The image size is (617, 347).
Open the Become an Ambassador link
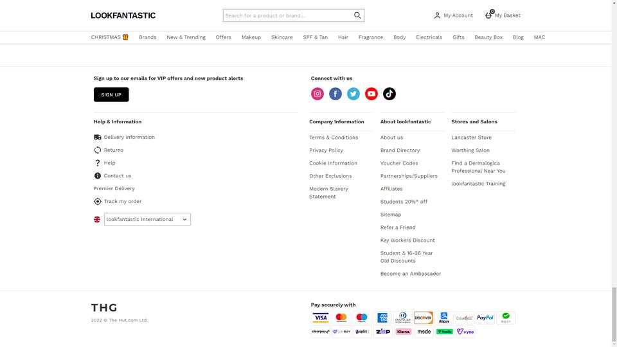(411, 274)
